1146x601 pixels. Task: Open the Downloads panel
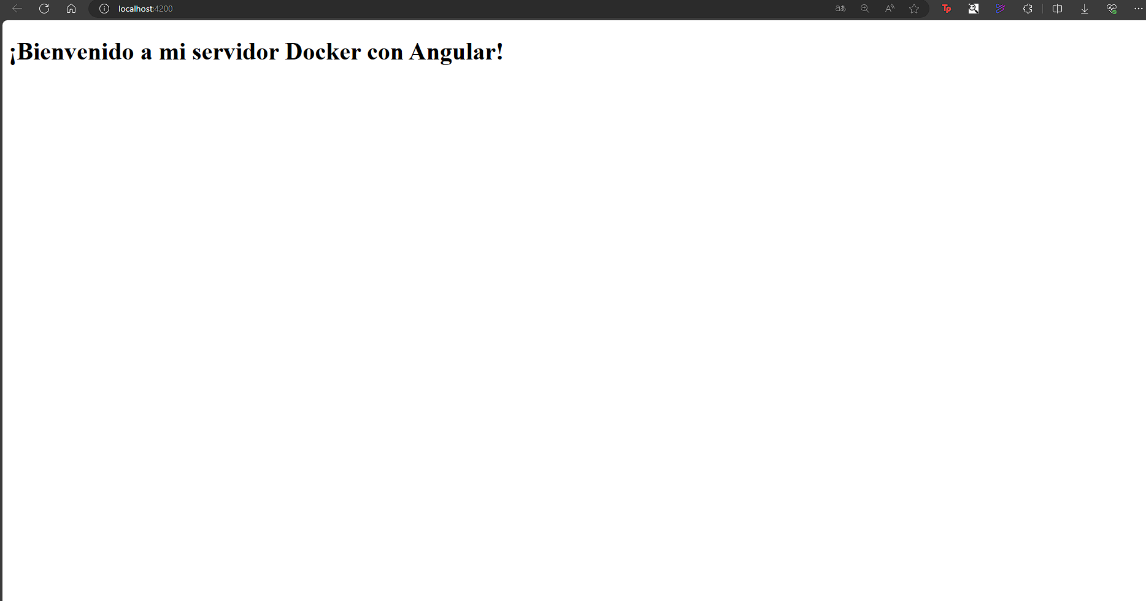(x=1085, y=9)
